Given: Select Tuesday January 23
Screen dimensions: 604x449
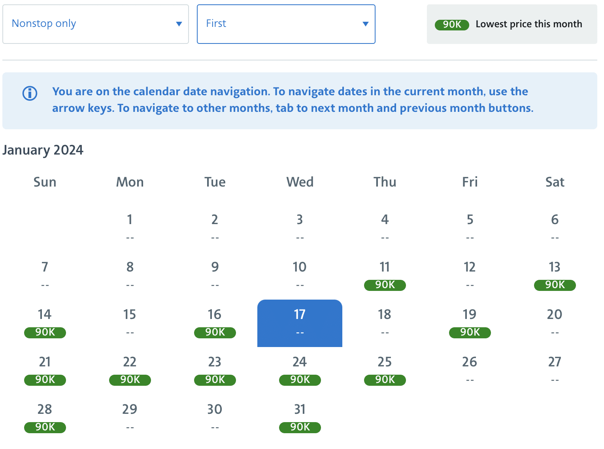Looking at the screenshot, I should coord(215,371).
